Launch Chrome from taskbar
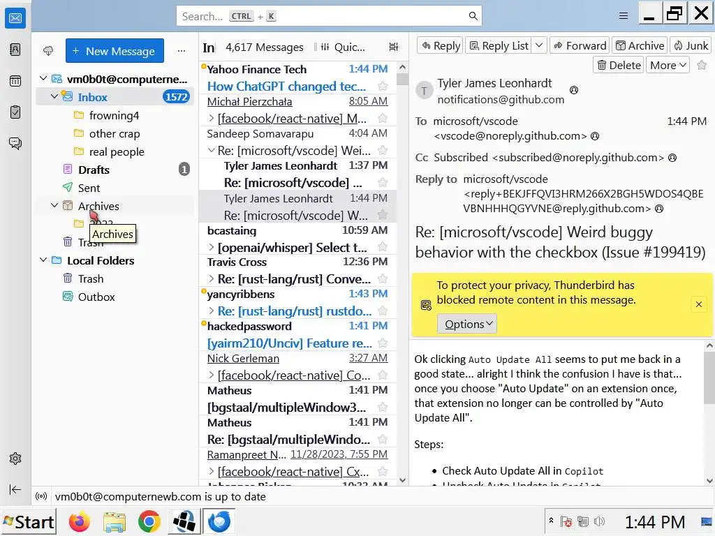 [149, 522]
